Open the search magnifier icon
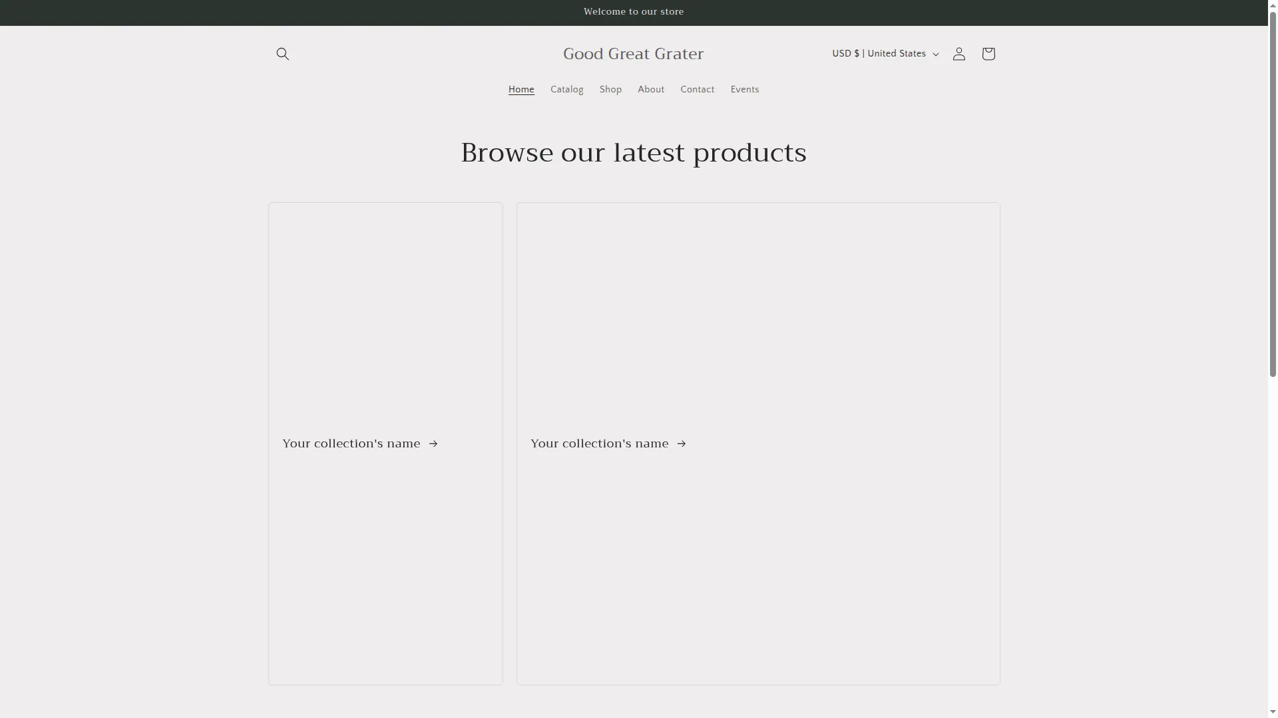This screenshot has width=1278, height=718. point(282,54)
